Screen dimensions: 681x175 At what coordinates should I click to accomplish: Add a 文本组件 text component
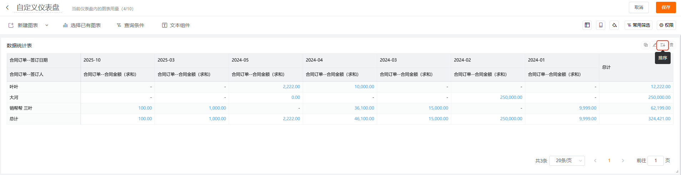click(x=176, y=25)
